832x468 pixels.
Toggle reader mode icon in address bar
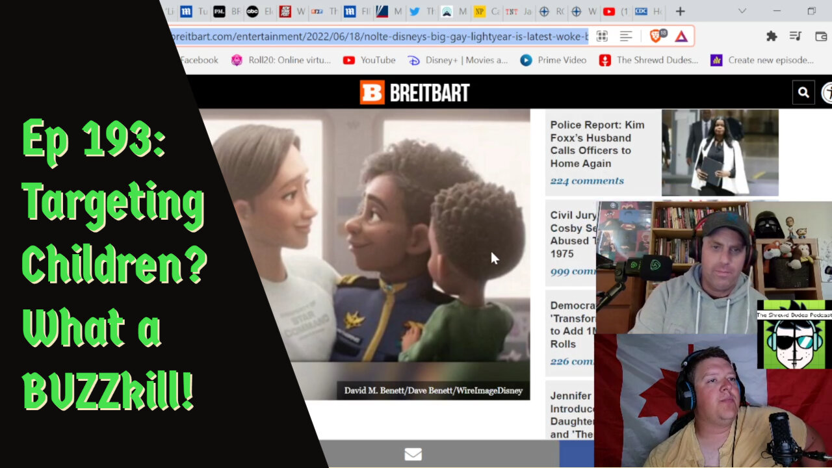pyautogui.click(x=626, y=36)
